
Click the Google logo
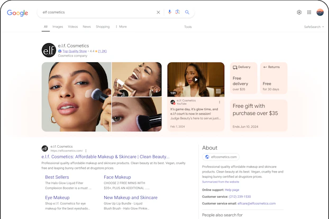(x=17, y=13)
